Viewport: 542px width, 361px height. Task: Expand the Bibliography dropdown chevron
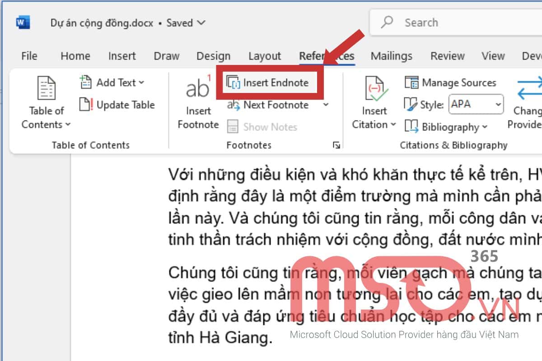pyautogui.click(x=485, y=127)
